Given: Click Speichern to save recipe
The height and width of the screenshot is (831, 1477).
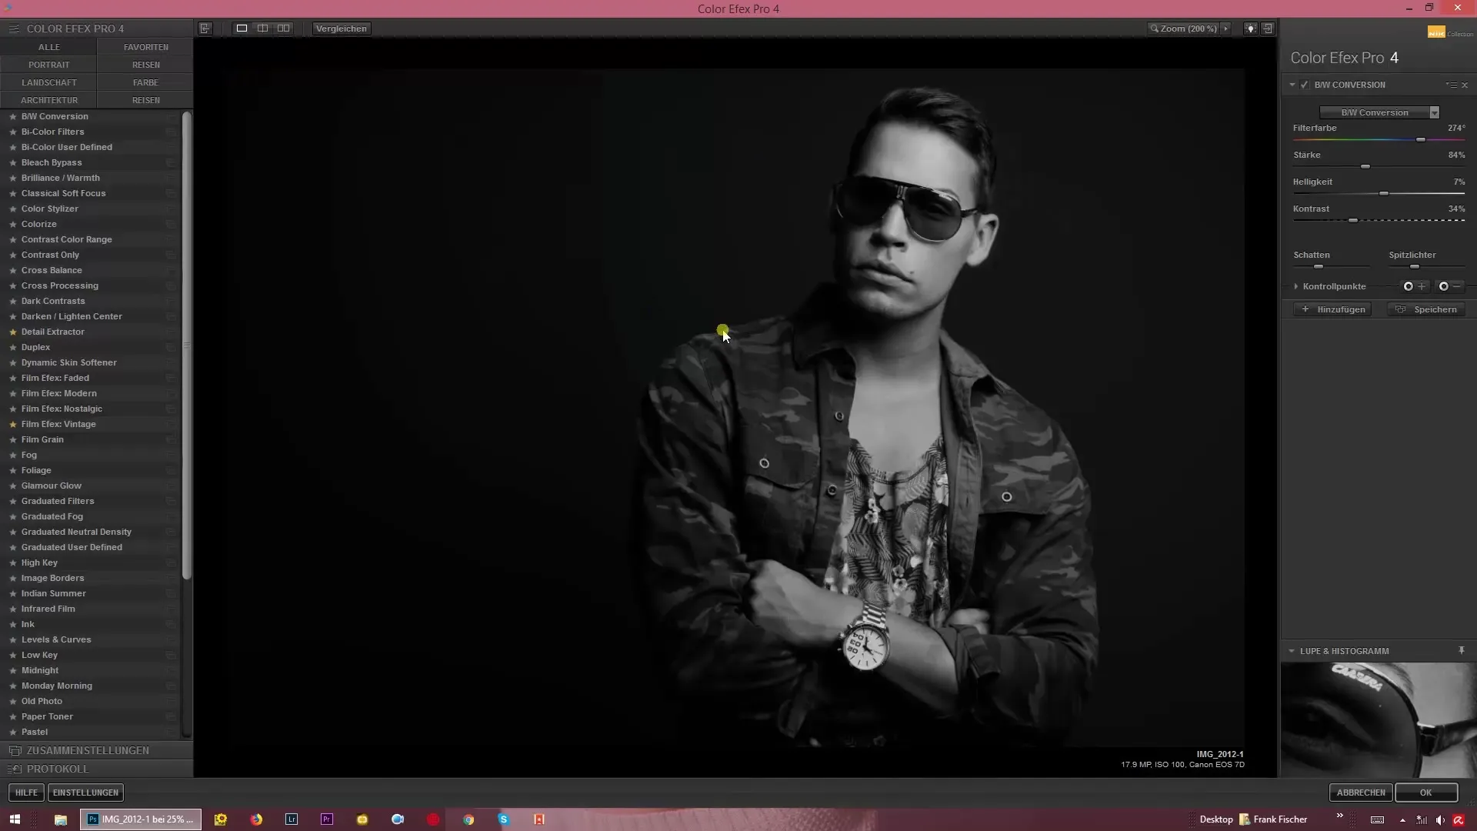Looking at the screenshot, I should coord(1427,309).
